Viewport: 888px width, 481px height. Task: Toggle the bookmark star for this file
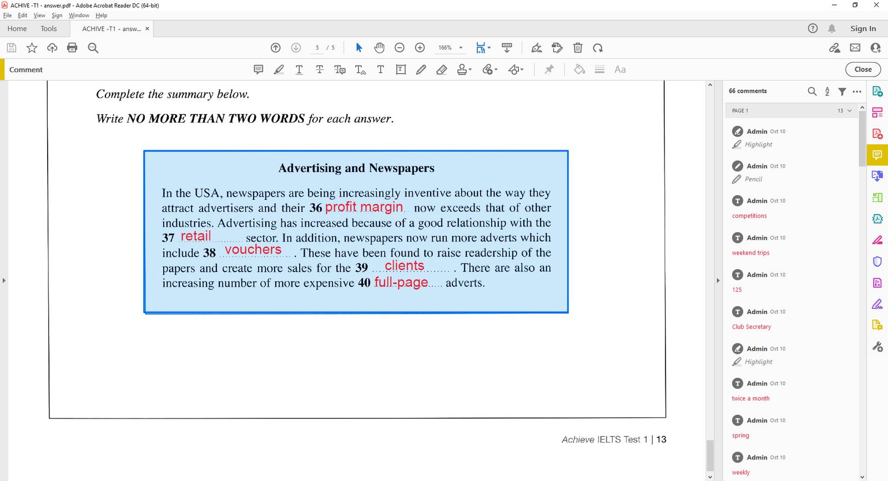(32, 48)
